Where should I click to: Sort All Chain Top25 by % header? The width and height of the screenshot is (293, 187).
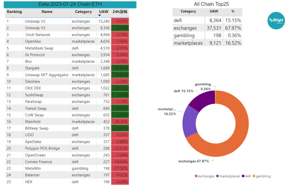click(x=233, y=11)
